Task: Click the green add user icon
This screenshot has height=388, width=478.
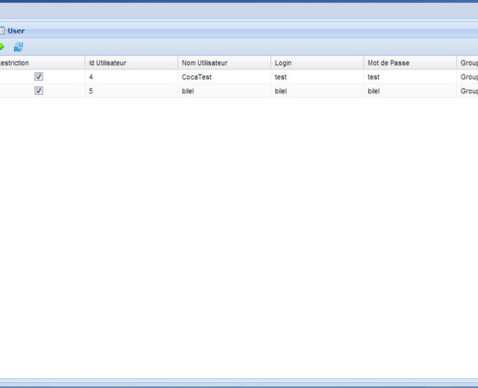Action: [x=2, y=47]
